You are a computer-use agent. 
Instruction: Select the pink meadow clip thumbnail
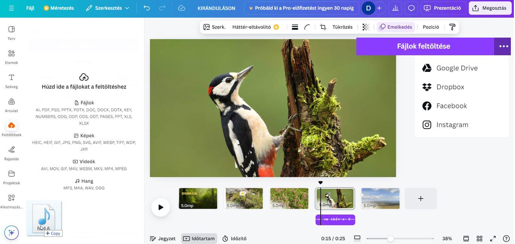coord(289,199)
